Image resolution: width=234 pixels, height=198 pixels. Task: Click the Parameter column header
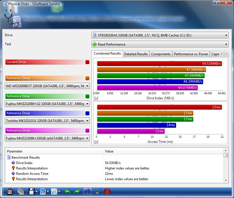[x=54, y=151]
